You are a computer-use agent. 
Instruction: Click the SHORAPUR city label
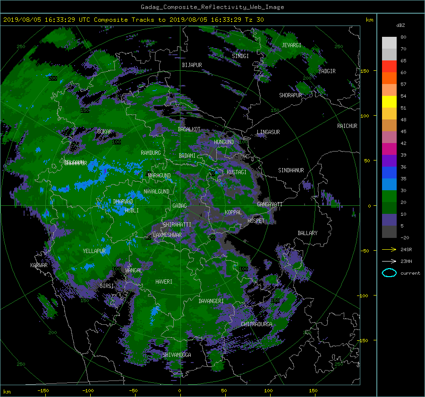pos(290,95)
